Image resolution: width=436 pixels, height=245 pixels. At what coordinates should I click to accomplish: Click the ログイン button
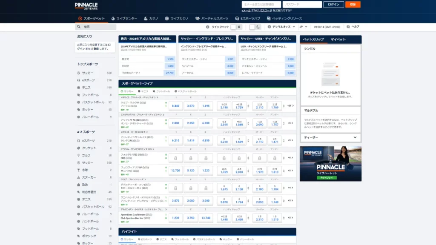coord(333,5)
